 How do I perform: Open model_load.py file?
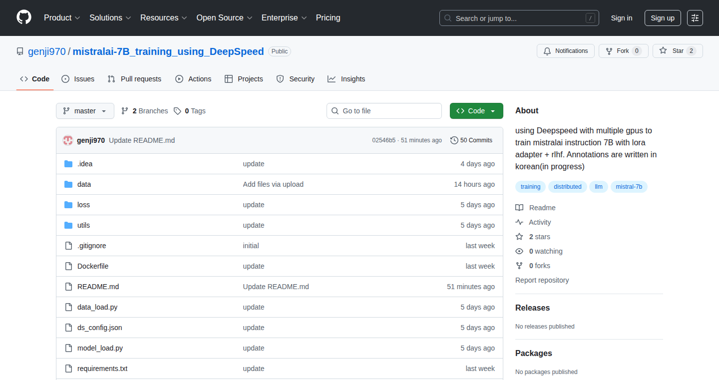(100, 348)
